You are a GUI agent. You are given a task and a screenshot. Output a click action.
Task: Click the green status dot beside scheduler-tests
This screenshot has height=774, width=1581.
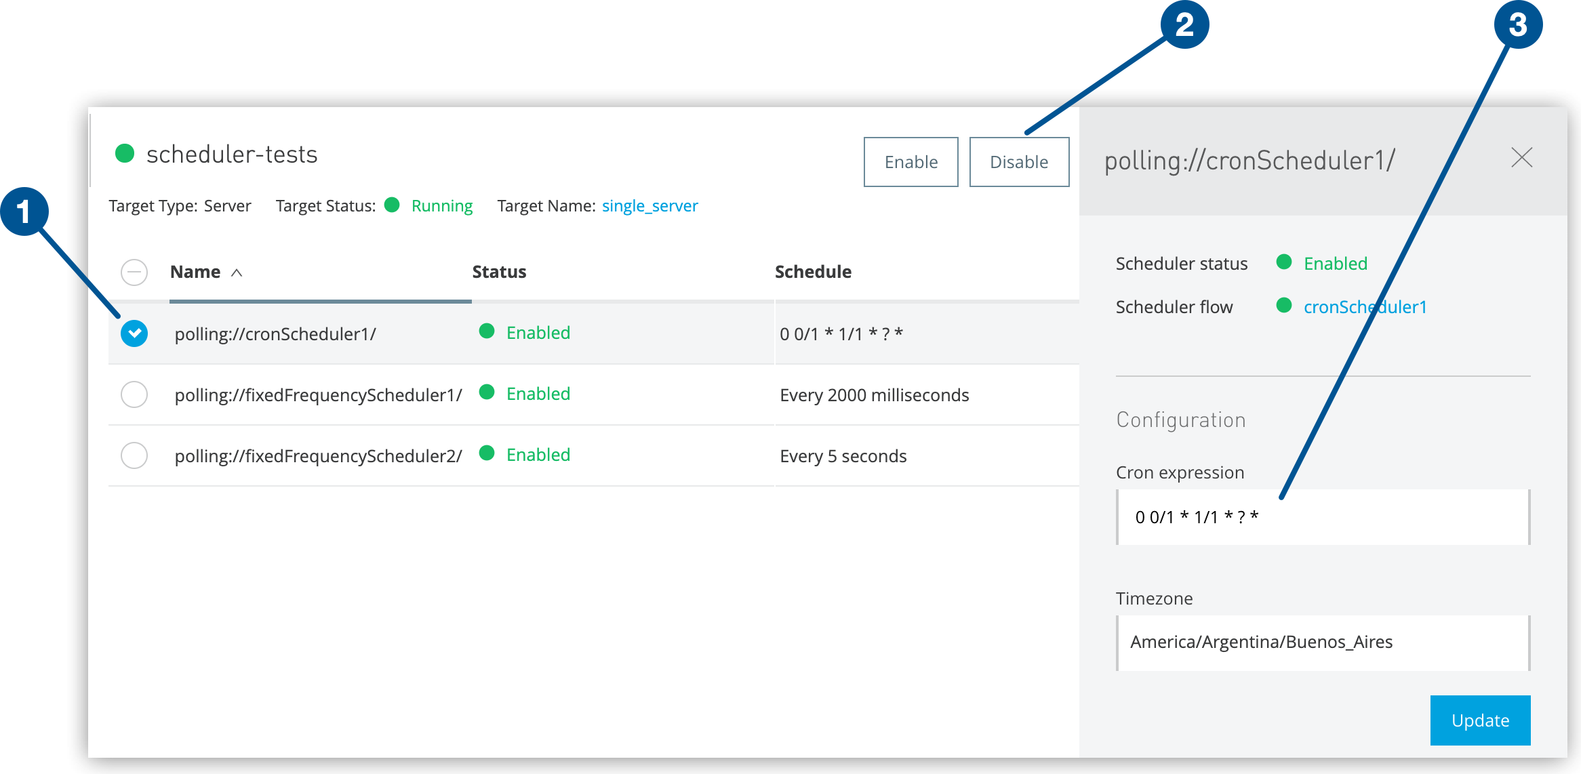pyautogui.click(x=125, y=154)
